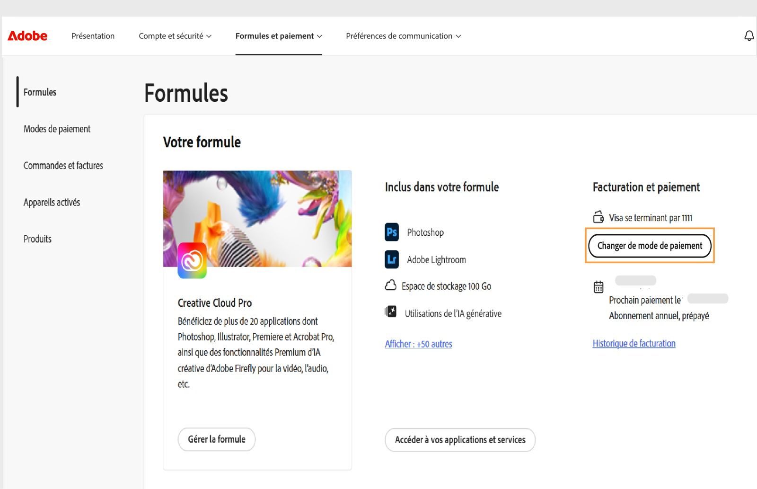This screenshot has height=489, width=757.
Task: Click the Adobe logo
Action: point(27,36)
